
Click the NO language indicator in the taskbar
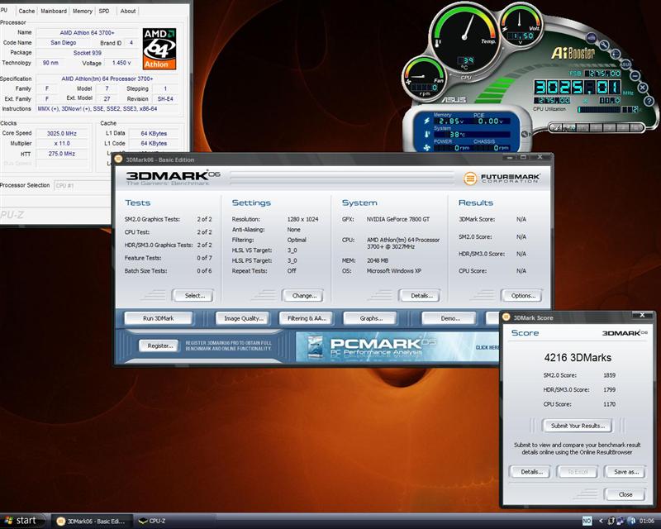(587, 521)
